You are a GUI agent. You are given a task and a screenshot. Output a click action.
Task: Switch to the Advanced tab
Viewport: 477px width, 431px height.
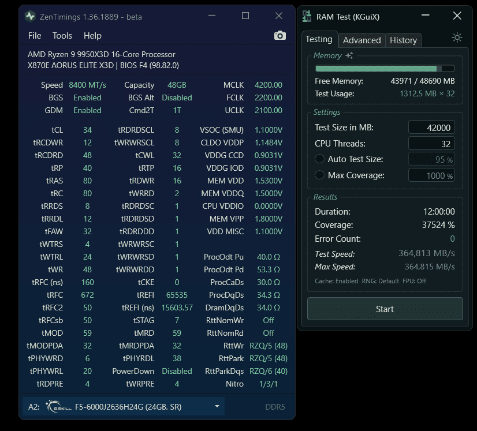pos(362,40)
